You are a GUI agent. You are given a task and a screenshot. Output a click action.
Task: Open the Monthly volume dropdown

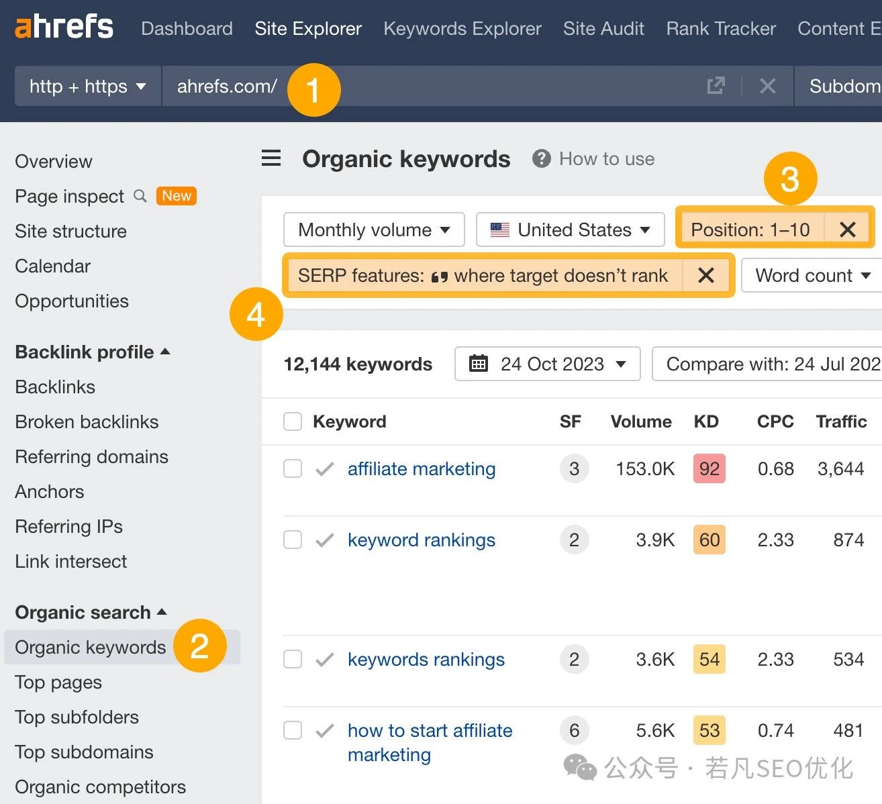coord(374,230)
